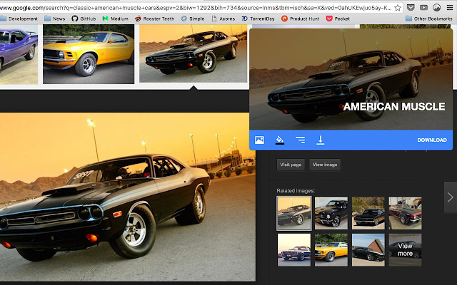Open the Product Hunt bookmark
Image resolution: width=457 pixels, height=285 pixels.
coord(300,19)
